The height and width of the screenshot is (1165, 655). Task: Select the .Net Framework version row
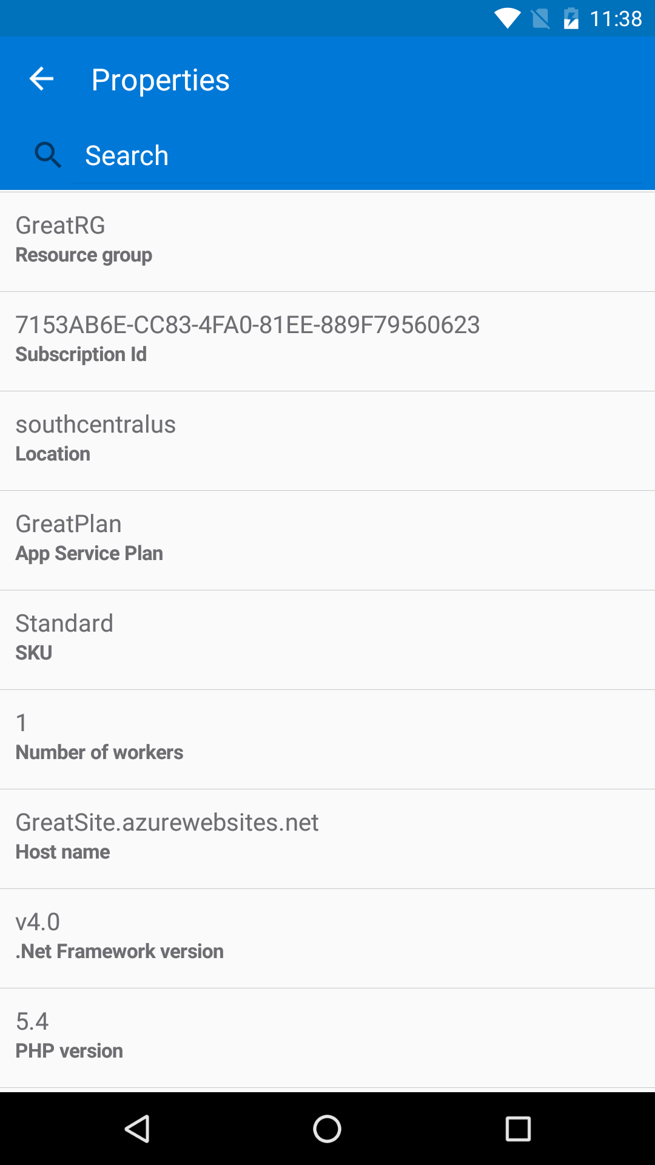[x=327, y=937]
